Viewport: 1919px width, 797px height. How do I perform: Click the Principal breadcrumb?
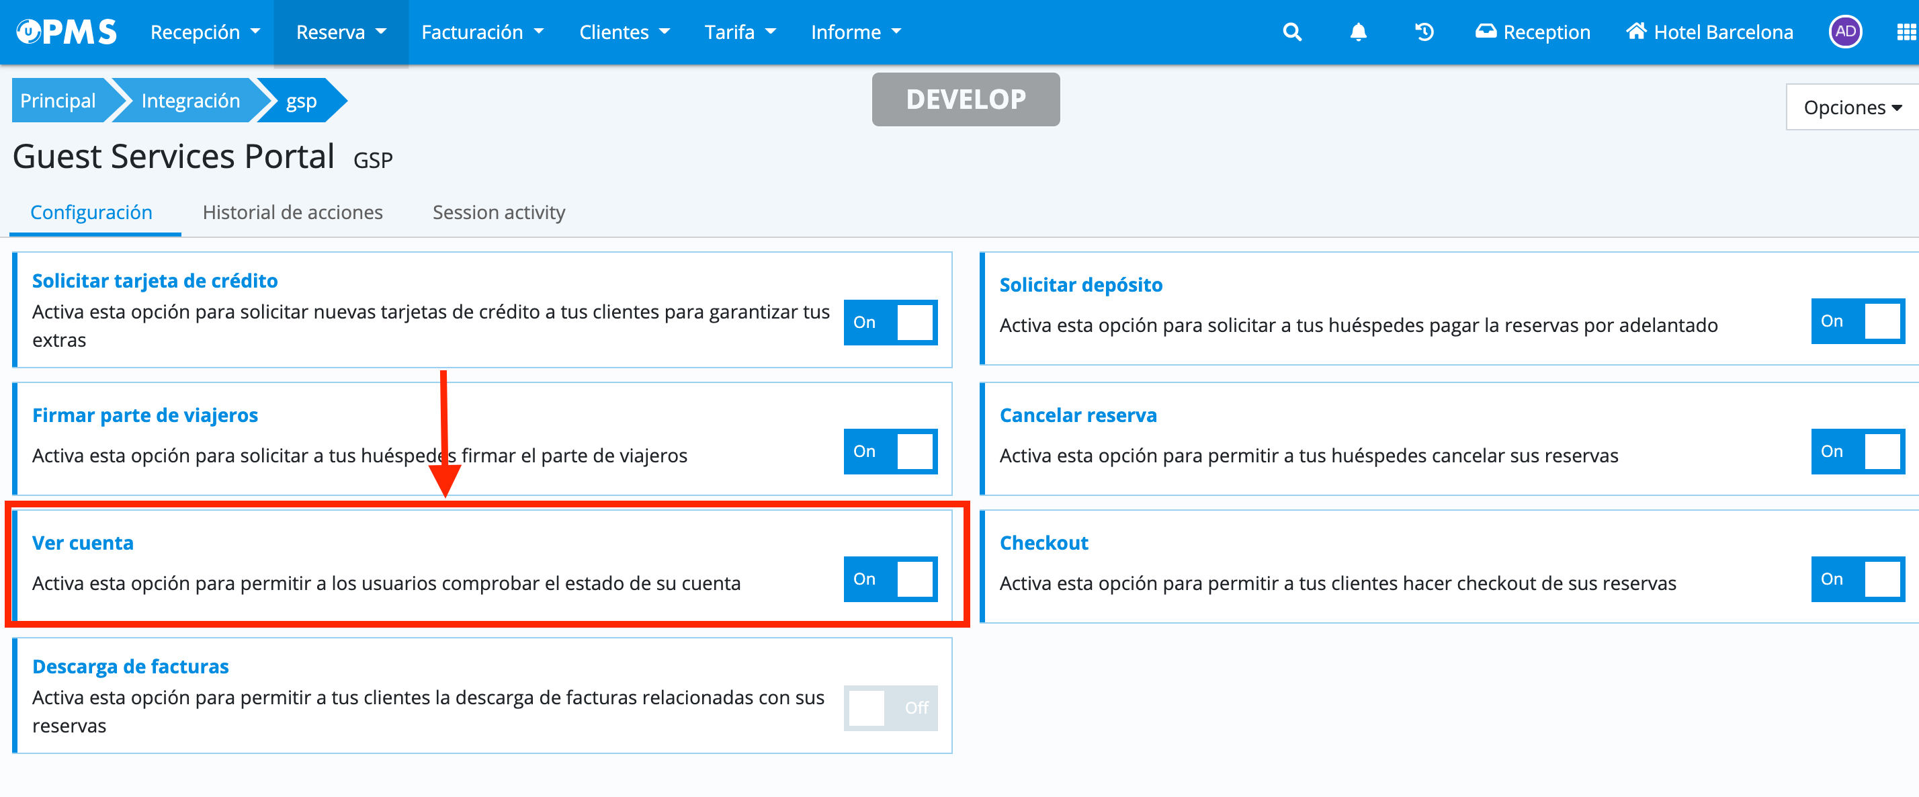58,101
